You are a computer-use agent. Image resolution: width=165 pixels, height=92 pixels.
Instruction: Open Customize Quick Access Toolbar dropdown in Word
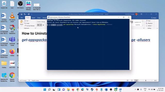click(32, 14)
